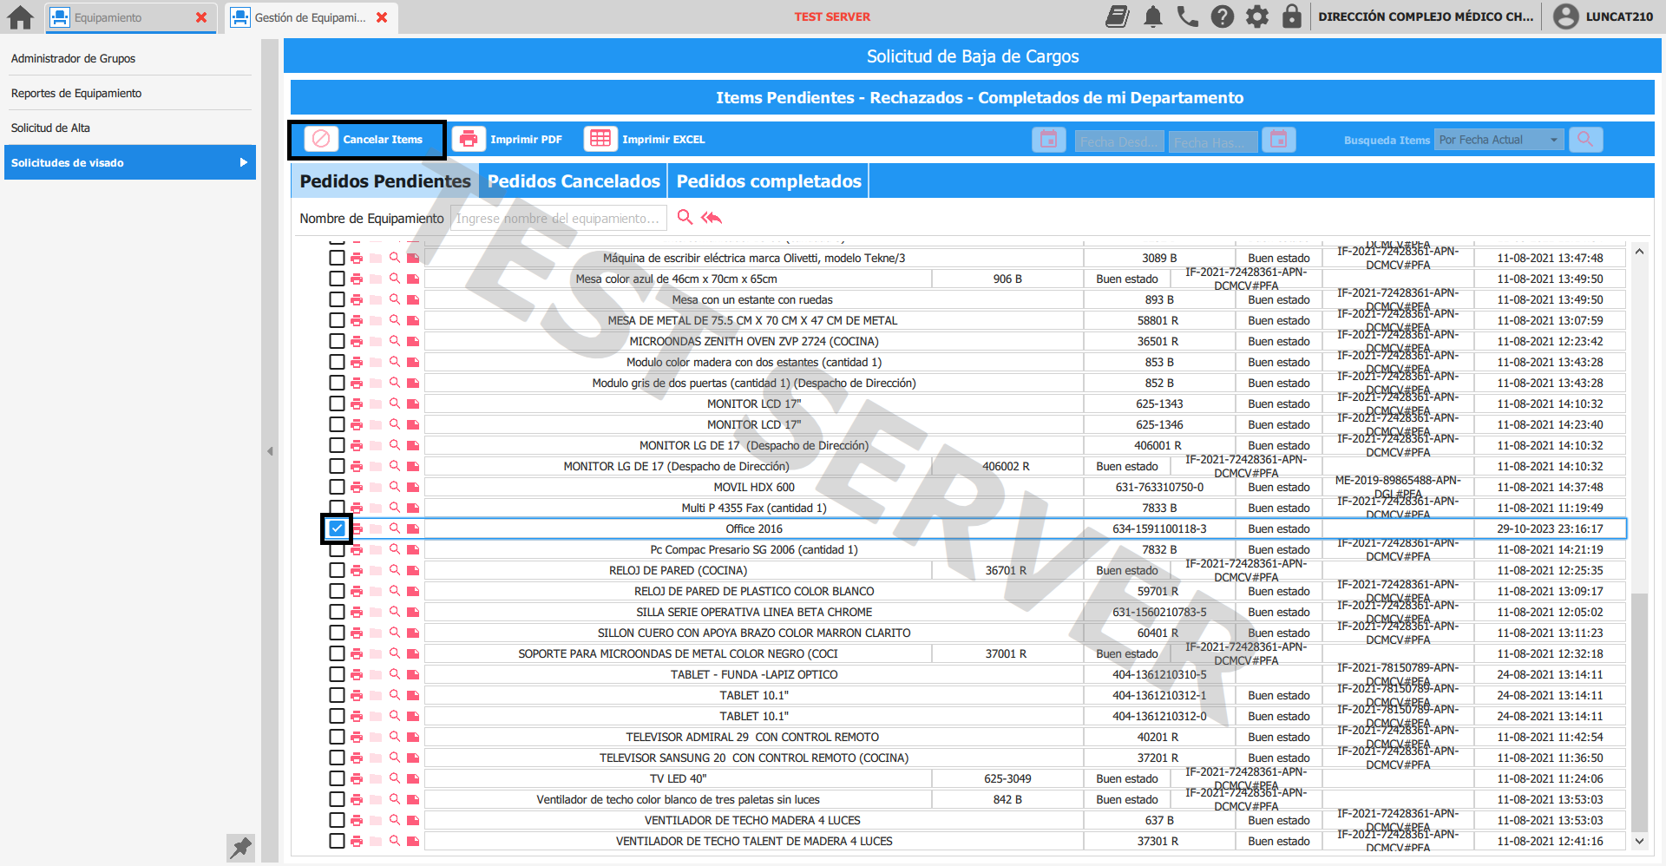Open Solicitud de Alta in sidebar
Image resolution: width=1666 pixels, height=866 pixels.
128,128
